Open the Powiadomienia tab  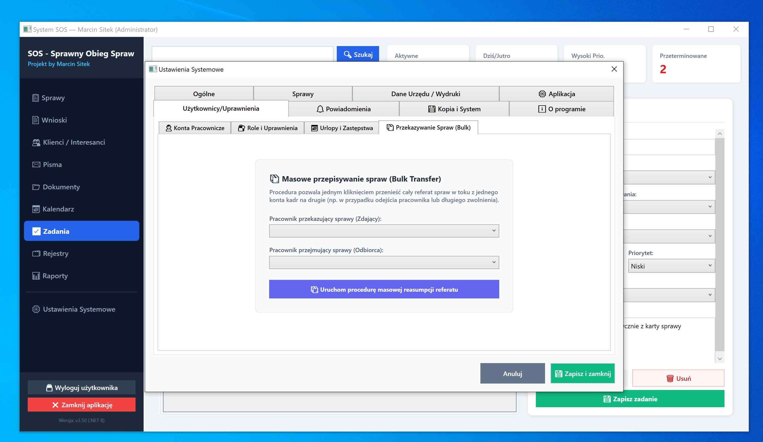click(344, 109)
